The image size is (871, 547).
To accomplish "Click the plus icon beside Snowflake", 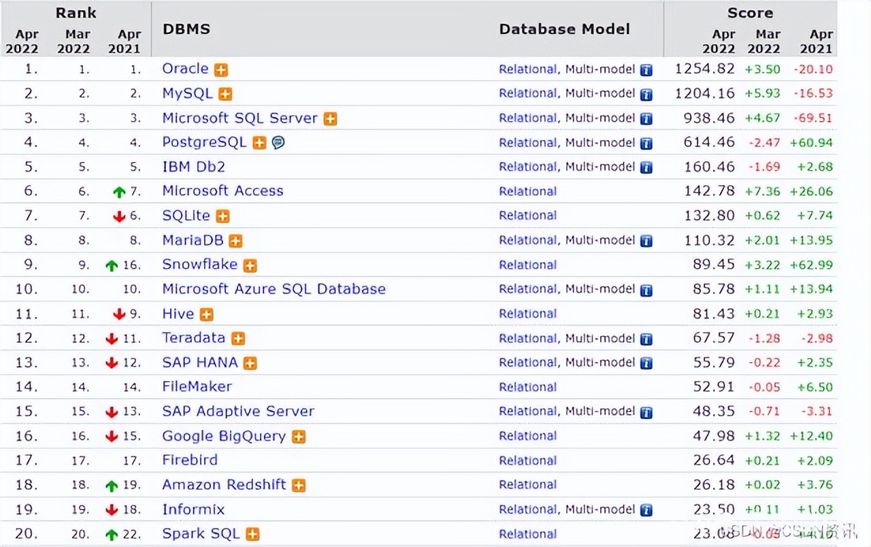I will (x=250, y=265).
